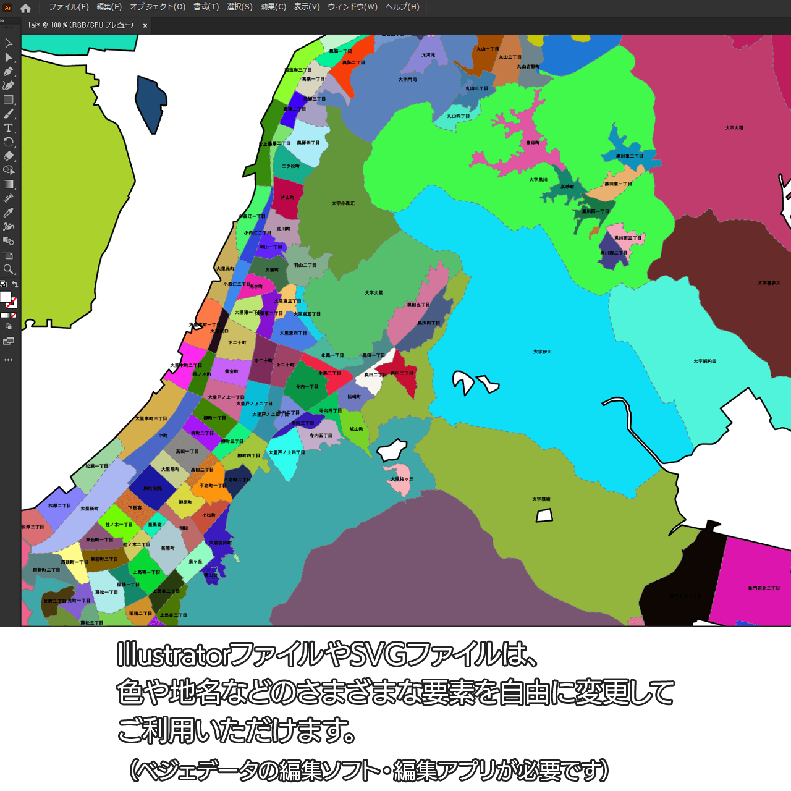Click the 大字小森江 map label

pos(343,203)
